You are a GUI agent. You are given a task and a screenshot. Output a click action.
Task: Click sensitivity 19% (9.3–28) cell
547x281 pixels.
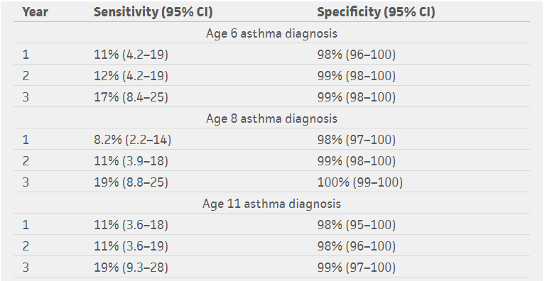point(131,268)
